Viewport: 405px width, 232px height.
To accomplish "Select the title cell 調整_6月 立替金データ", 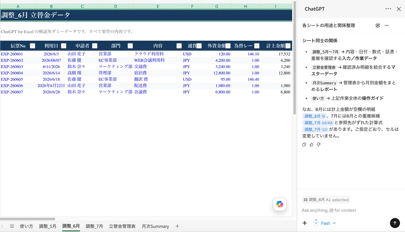I will point(146,15).
